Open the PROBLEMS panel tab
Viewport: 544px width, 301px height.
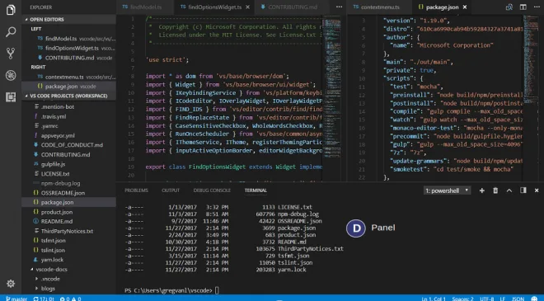coord(136,190)
